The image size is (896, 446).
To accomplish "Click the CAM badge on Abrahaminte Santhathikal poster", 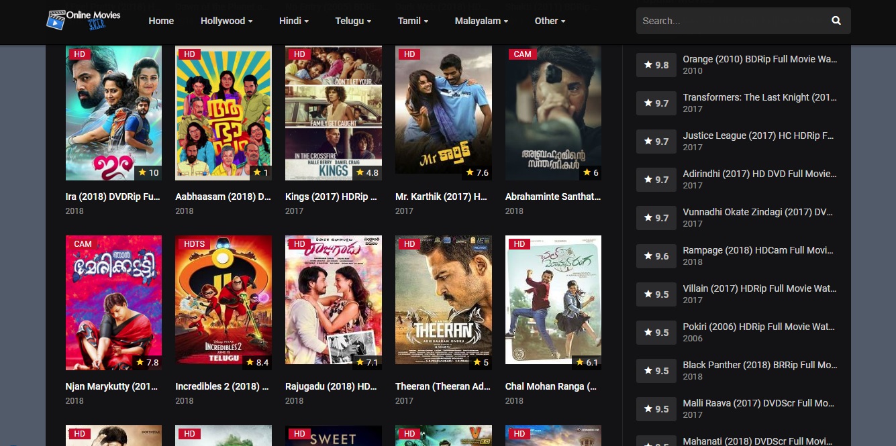I will coord(521,54).
